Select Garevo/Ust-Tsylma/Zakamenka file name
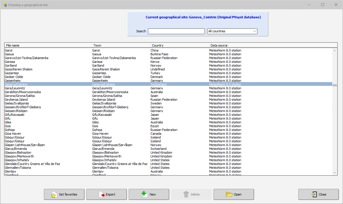This screenshot has width=343, height=204. click(26, 58)
